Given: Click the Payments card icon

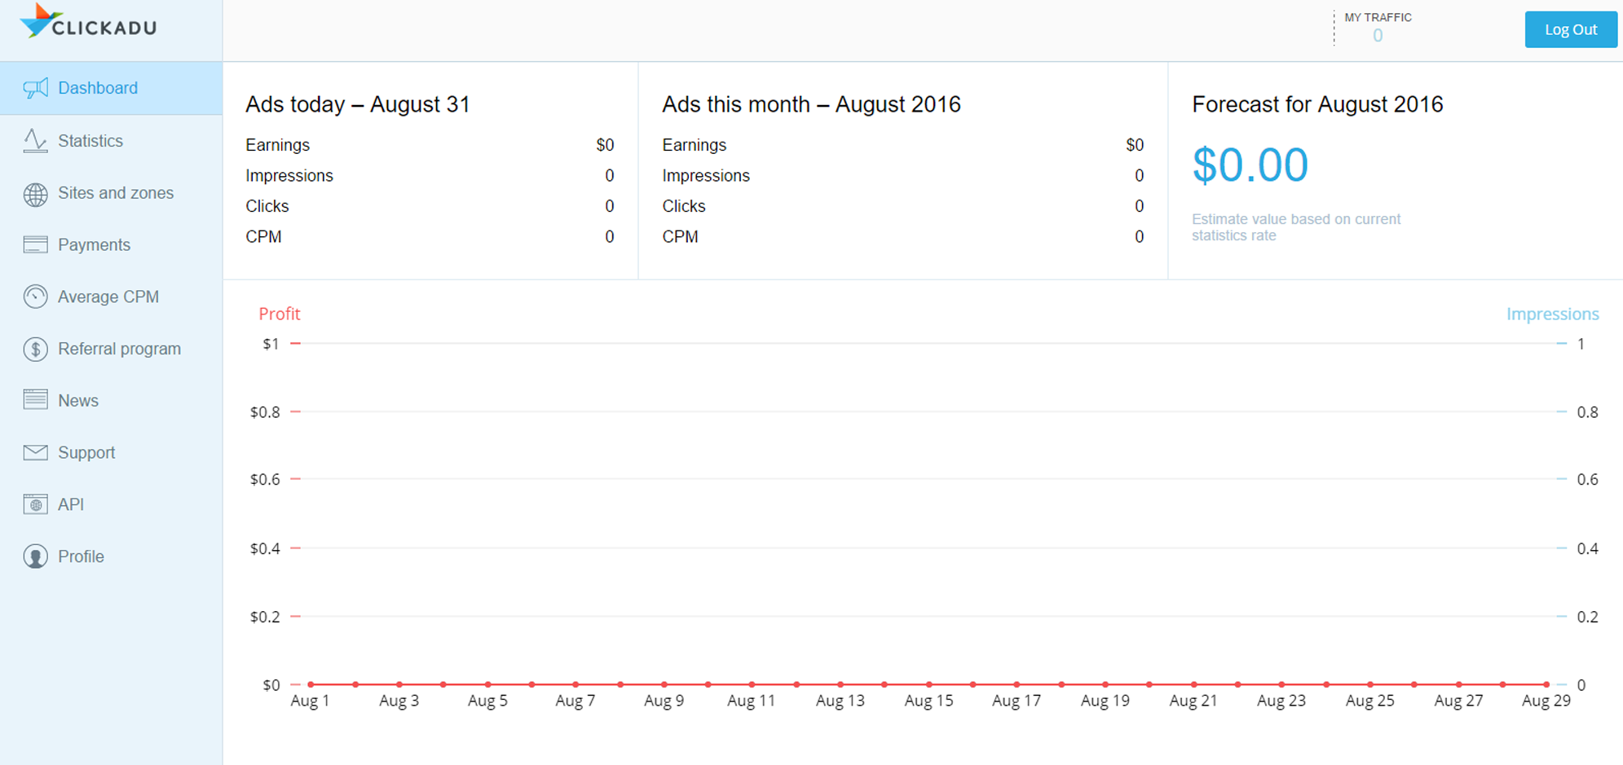Looking at the screenshot, I should 35,244.
